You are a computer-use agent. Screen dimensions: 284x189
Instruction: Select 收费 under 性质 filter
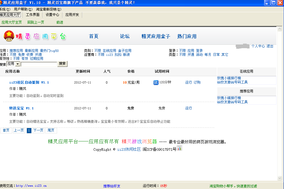pyautogui.click(x=30, y=55)
